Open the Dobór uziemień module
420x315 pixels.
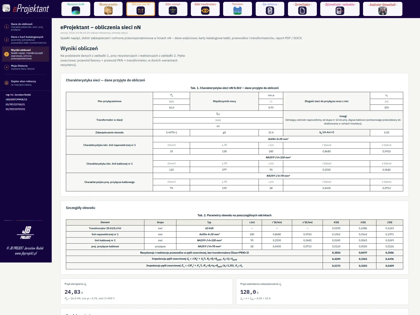pos(173,9)
